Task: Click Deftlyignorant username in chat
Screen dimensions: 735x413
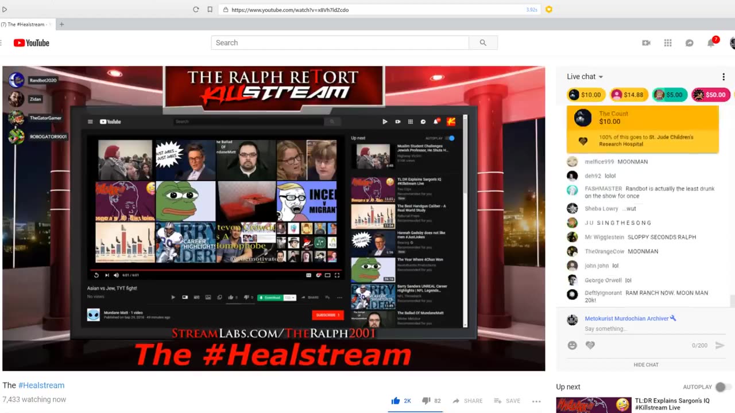Action: [x=604, y=293]
